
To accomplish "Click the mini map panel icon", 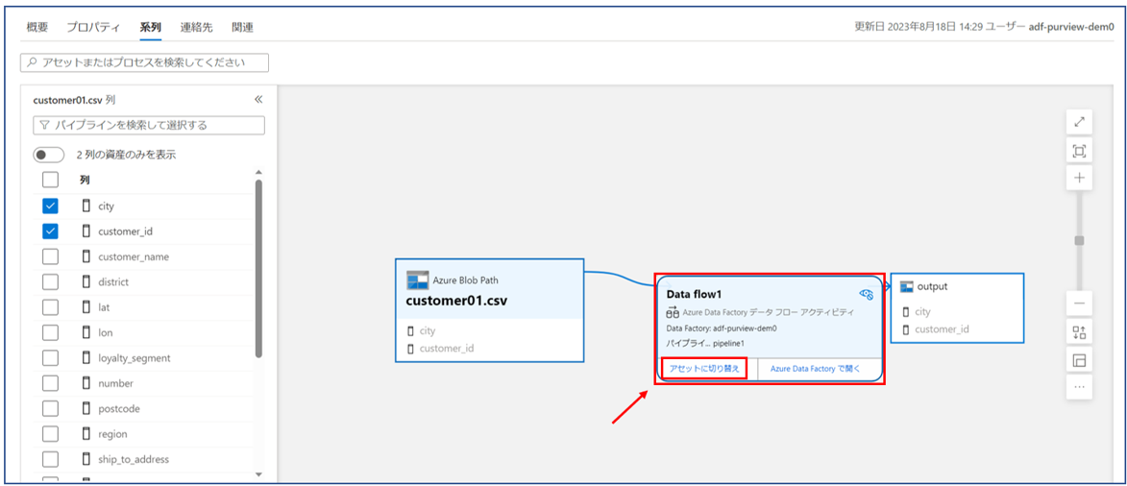I will pyautogui.click(x=1079, y=360).
